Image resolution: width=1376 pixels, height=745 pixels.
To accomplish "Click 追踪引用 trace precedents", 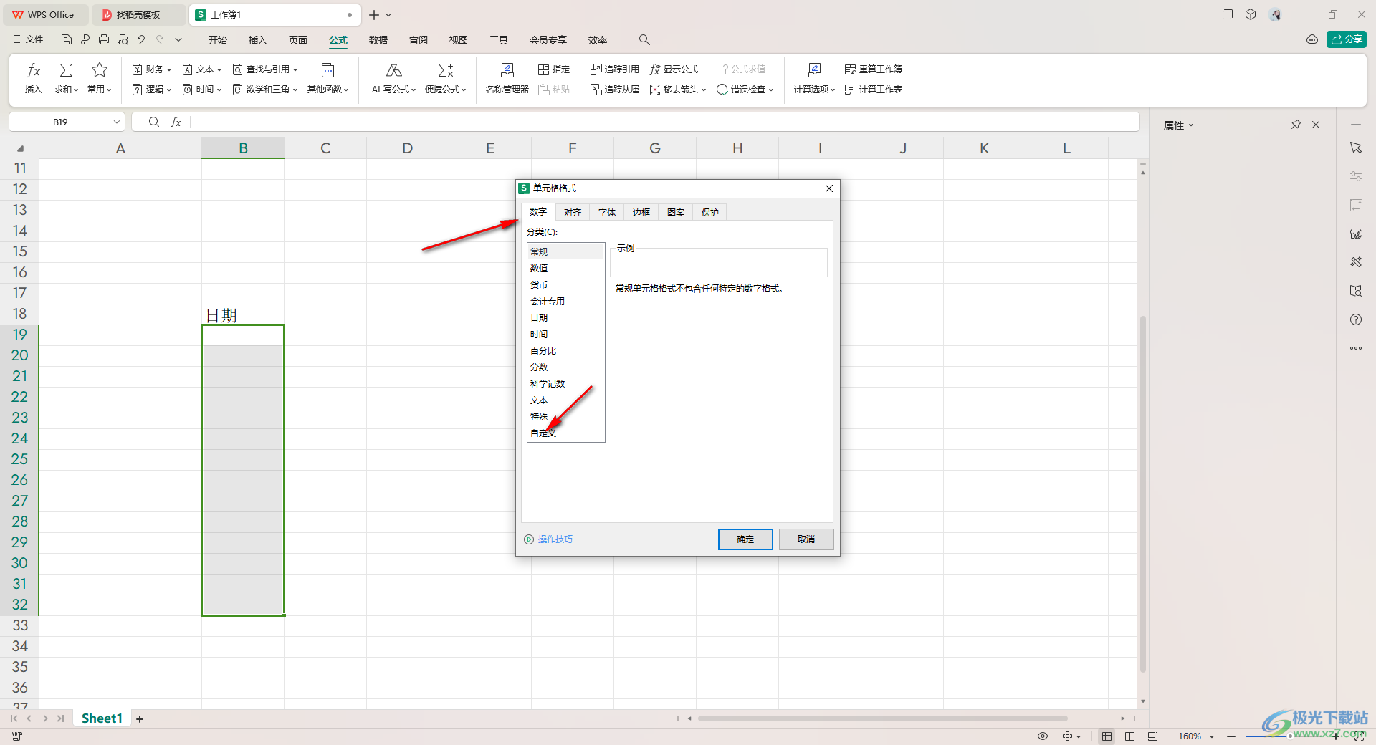I will [x=615, y=69].
